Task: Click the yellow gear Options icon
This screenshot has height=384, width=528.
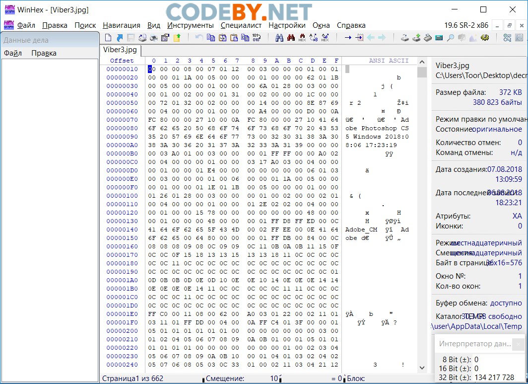Action: pyautogui.click(x=484, y=37)
